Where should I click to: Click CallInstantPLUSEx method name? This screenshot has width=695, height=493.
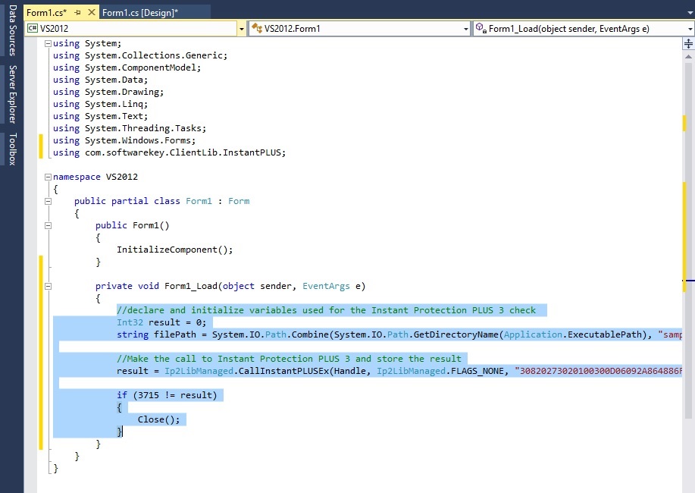click(283, 371)
